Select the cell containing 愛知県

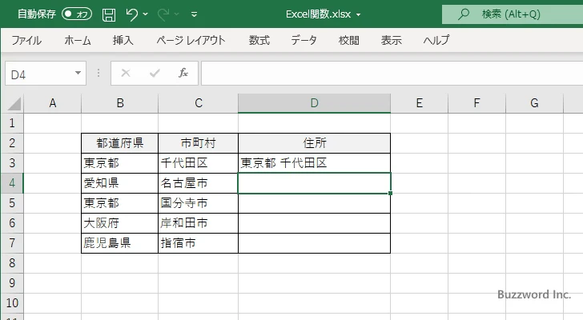120,183
